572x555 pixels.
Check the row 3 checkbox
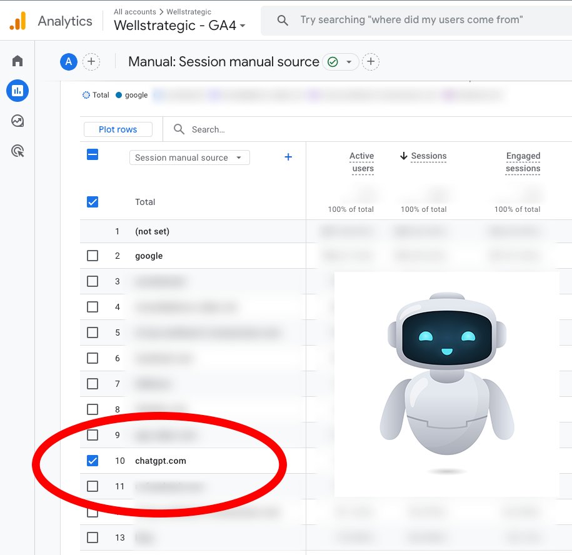pyautogui.click(x=93, y=281)
